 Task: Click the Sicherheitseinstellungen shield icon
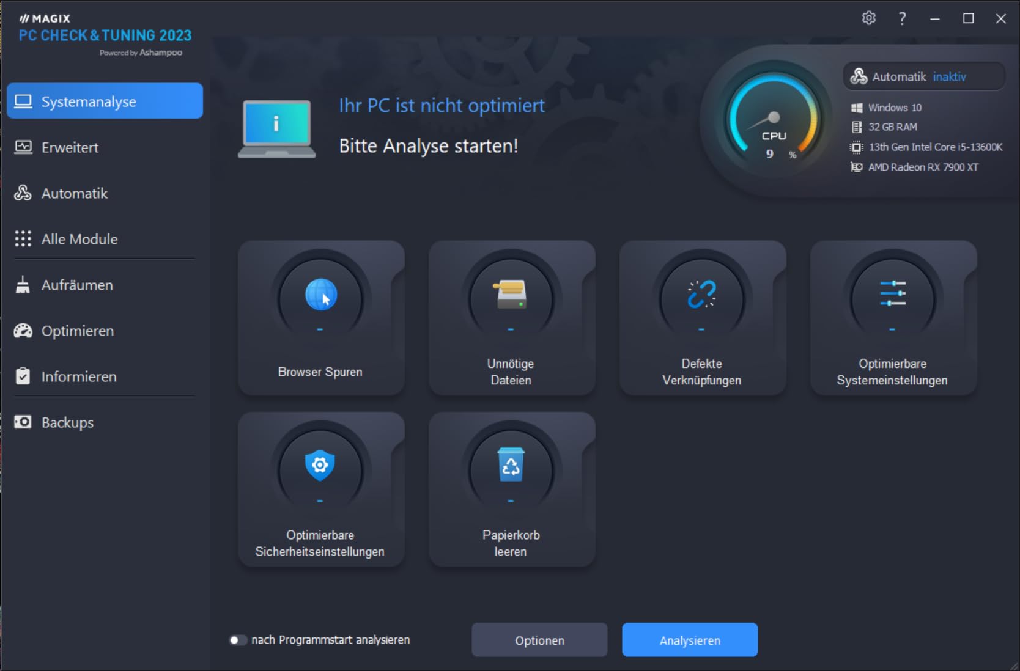pos(320,466)
